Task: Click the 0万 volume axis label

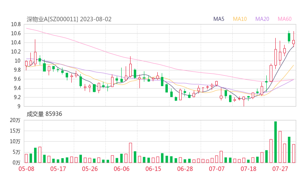Action: [17, 163]
